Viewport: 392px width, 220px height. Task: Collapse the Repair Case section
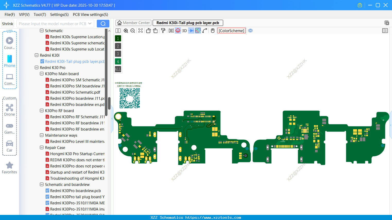(x=41, y=147)
